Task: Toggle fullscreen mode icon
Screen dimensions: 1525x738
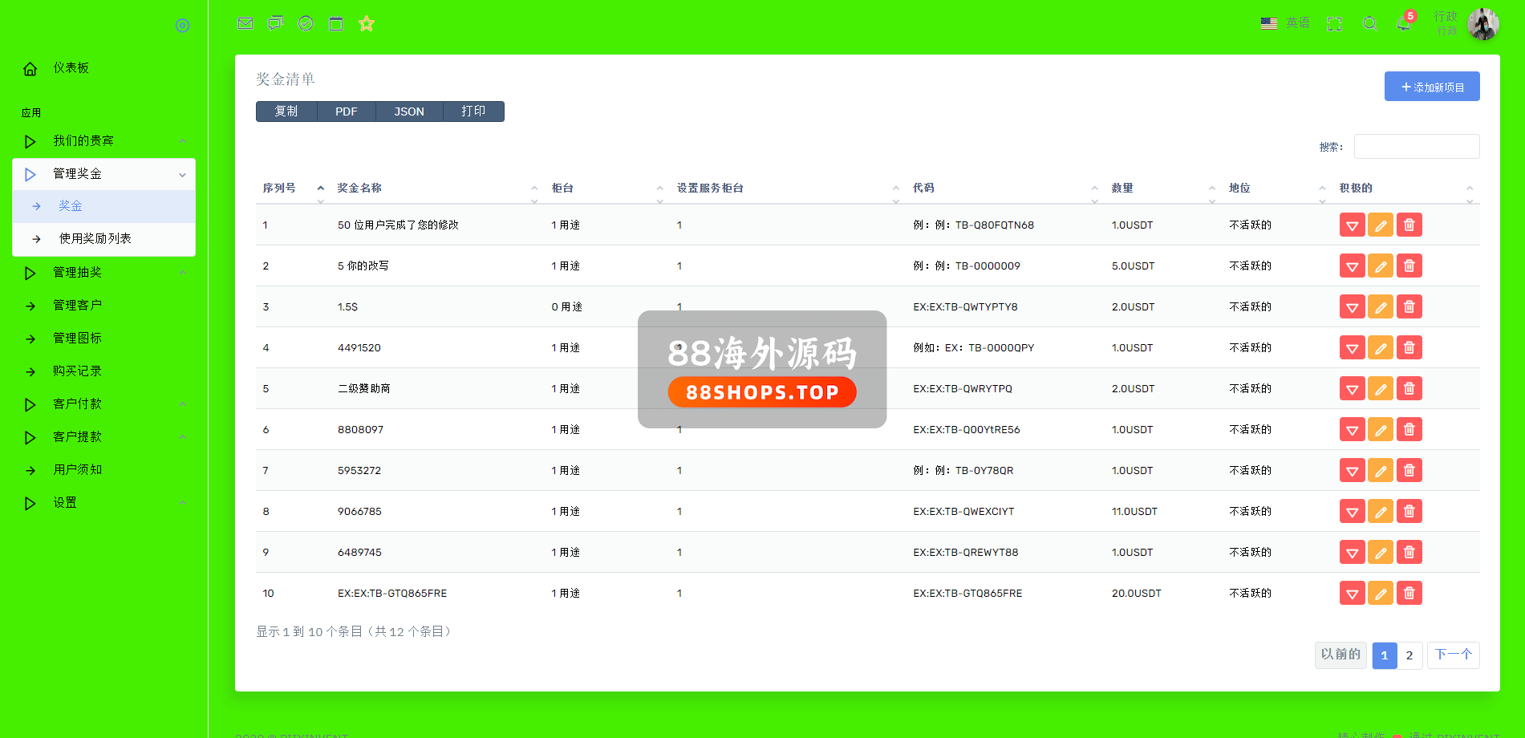Action: click(x=1334, y=24)
